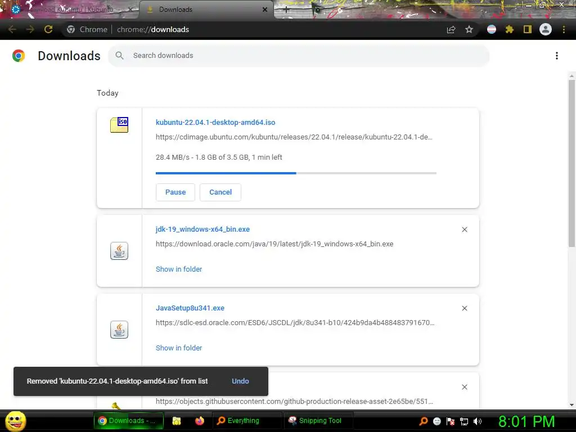The image size is (576, 432).
Task: Click the kubuntu download speed status text
Action: (219, 157)
